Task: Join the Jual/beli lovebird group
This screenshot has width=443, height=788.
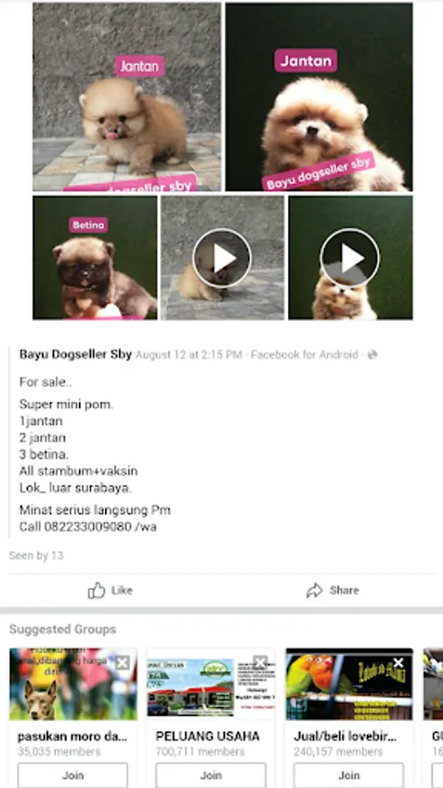Action: 349,776
